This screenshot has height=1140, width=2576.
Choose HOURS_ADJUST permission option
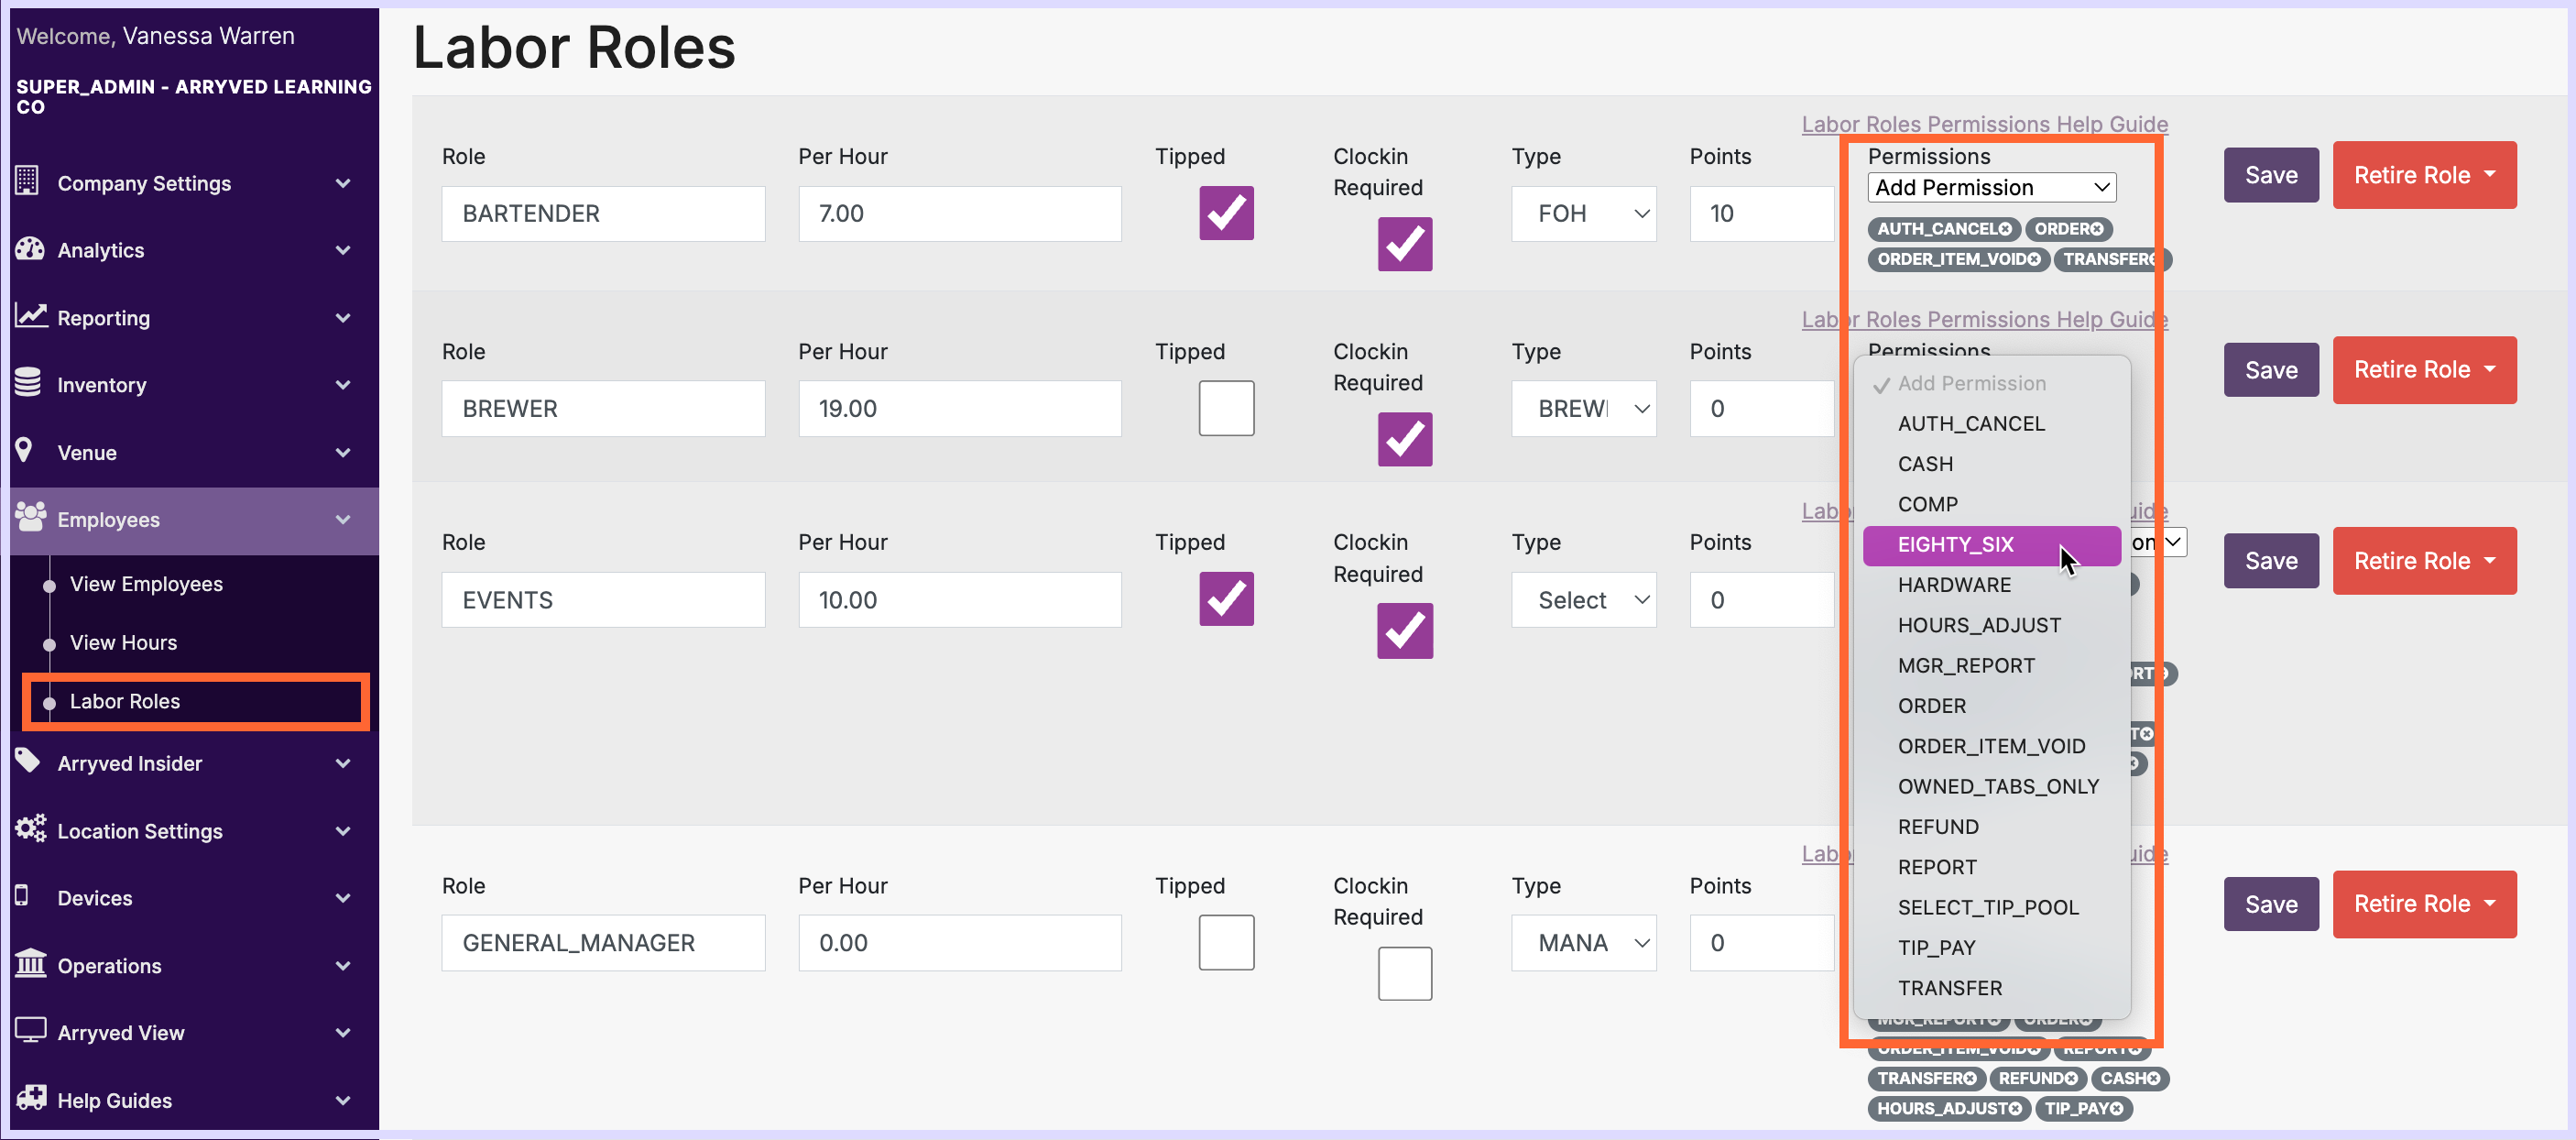point(1979,625)
